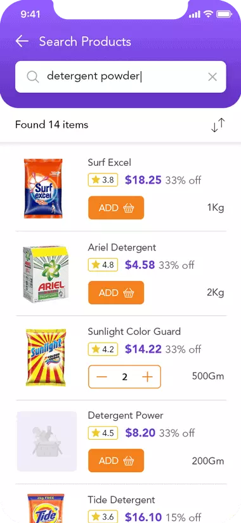Tap the Detergent Power placeholder image
This screenshot has height=523, width=241.
[46, 441]
